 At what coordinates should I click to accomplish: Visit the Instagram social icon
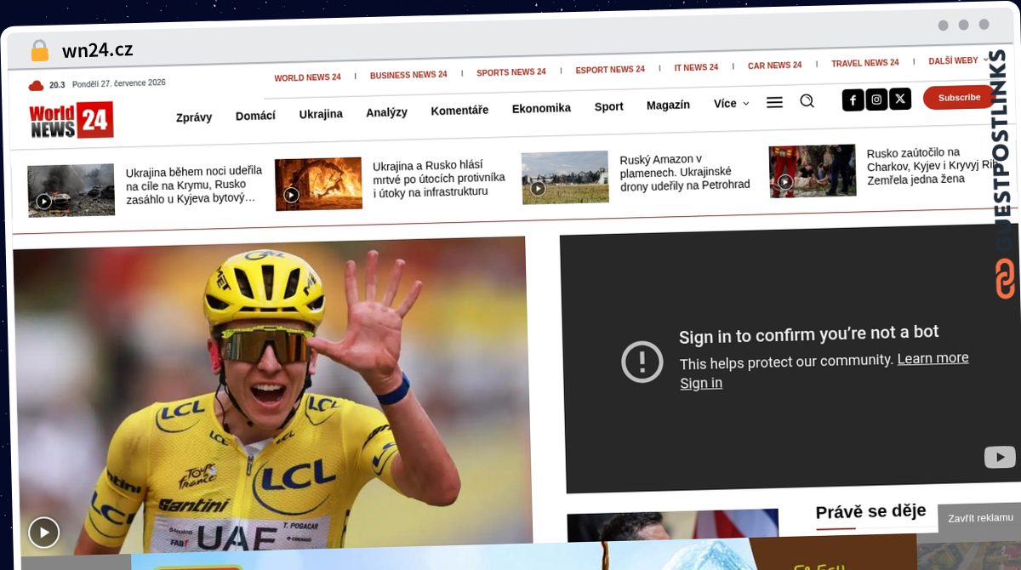[876, 100]
